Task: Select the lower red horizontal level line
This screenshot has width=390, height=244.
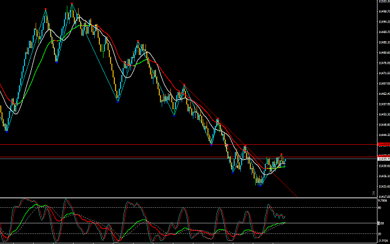Action: pyautogui.click(x=188, y=157)
